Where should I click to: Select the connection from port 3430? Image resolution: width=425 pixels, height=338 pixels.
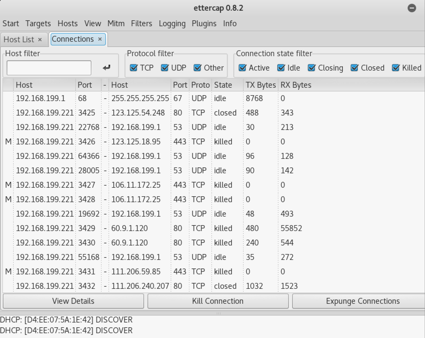click(214, 243)
